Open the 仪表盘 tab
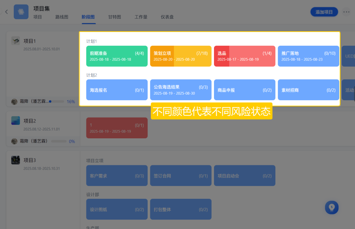The image size is (355, 229). [167, 17]
